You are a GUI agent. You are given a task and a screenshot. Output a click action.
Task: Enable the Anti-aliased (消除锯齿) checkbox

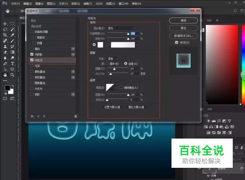pos(121,87)
